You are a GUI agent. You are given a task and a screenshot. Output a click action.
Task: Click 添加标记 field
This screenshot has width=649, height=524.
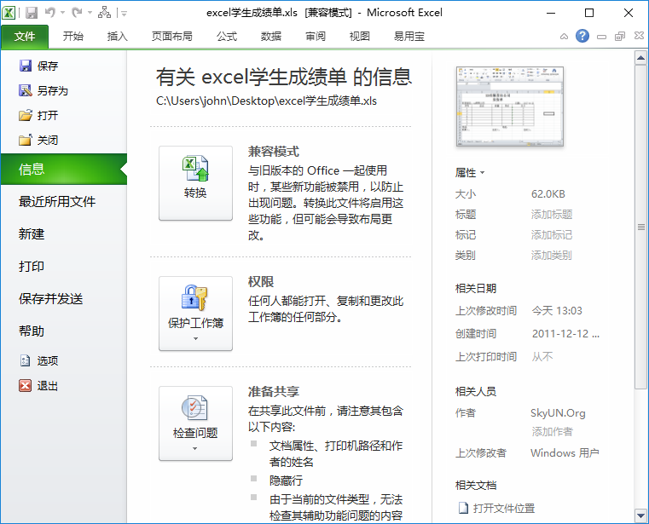[x=551, y=235]
